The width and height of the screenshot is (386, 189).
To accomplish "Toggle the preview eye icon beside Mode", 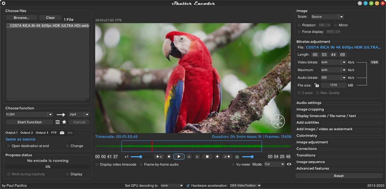I will [x=289, y=164].
